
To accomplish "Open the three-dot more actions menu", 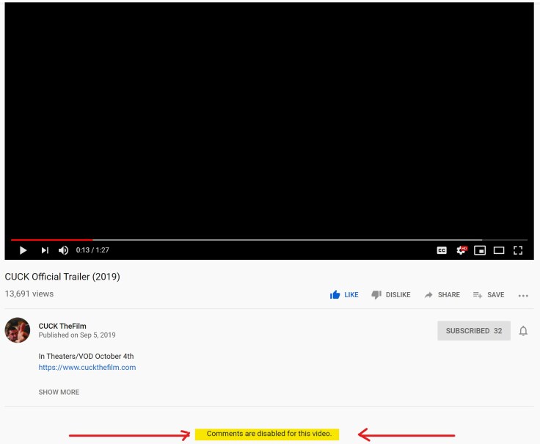I will (523, 295).
